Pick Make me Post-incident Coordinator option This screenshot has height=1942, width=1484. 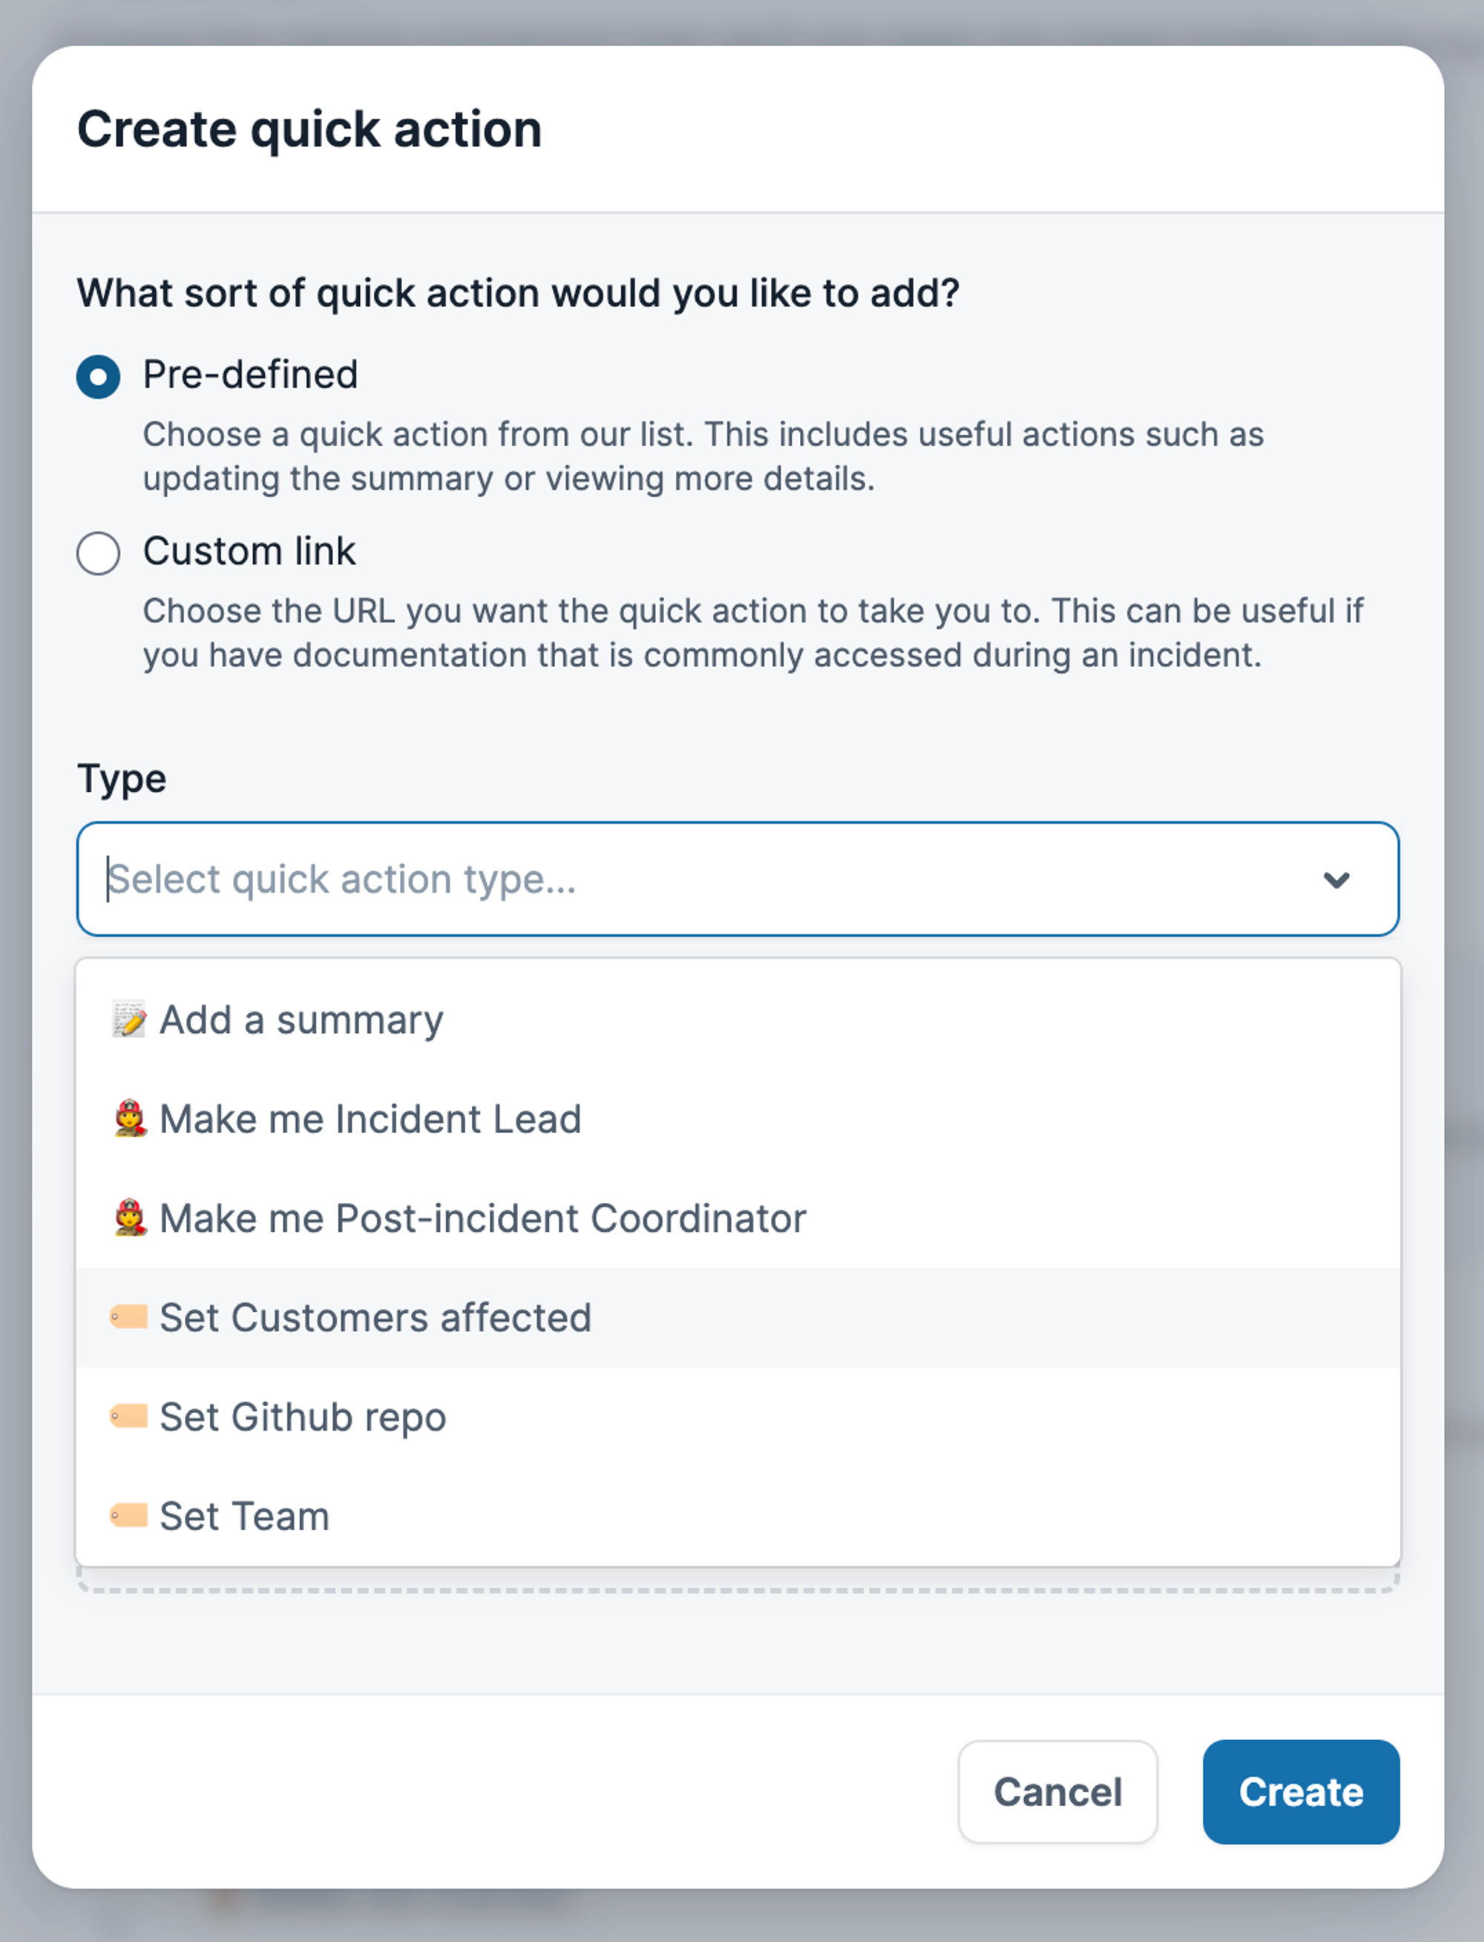pyautogui.click(x=482, y=1218)
